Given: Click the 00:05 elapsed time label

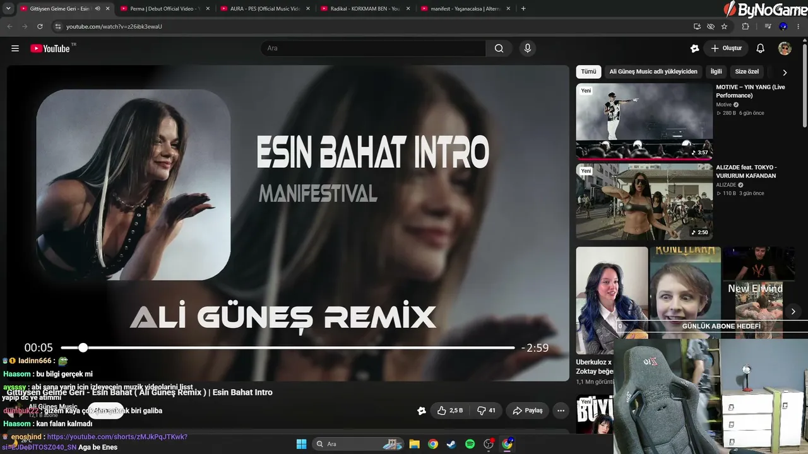Looking at the screenshot, I should (39, 347).
